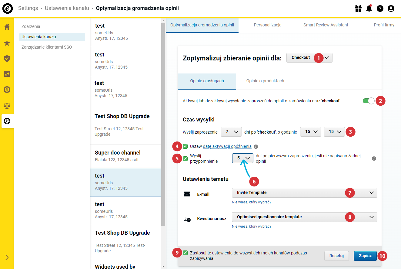Switch to the 'Opinie o produktach' tab
Screen dimensions: 401x269
point(265,81)
